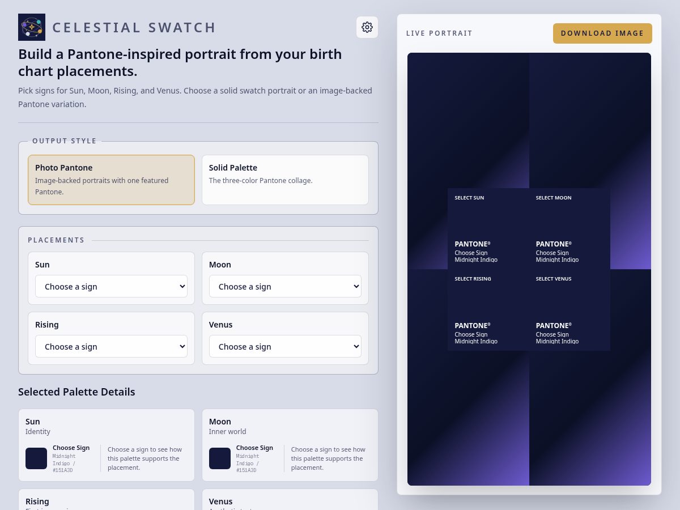Click the Select Moon portrait tile
The height and width of the screenshot is (510, 680).
coord(569,228)
